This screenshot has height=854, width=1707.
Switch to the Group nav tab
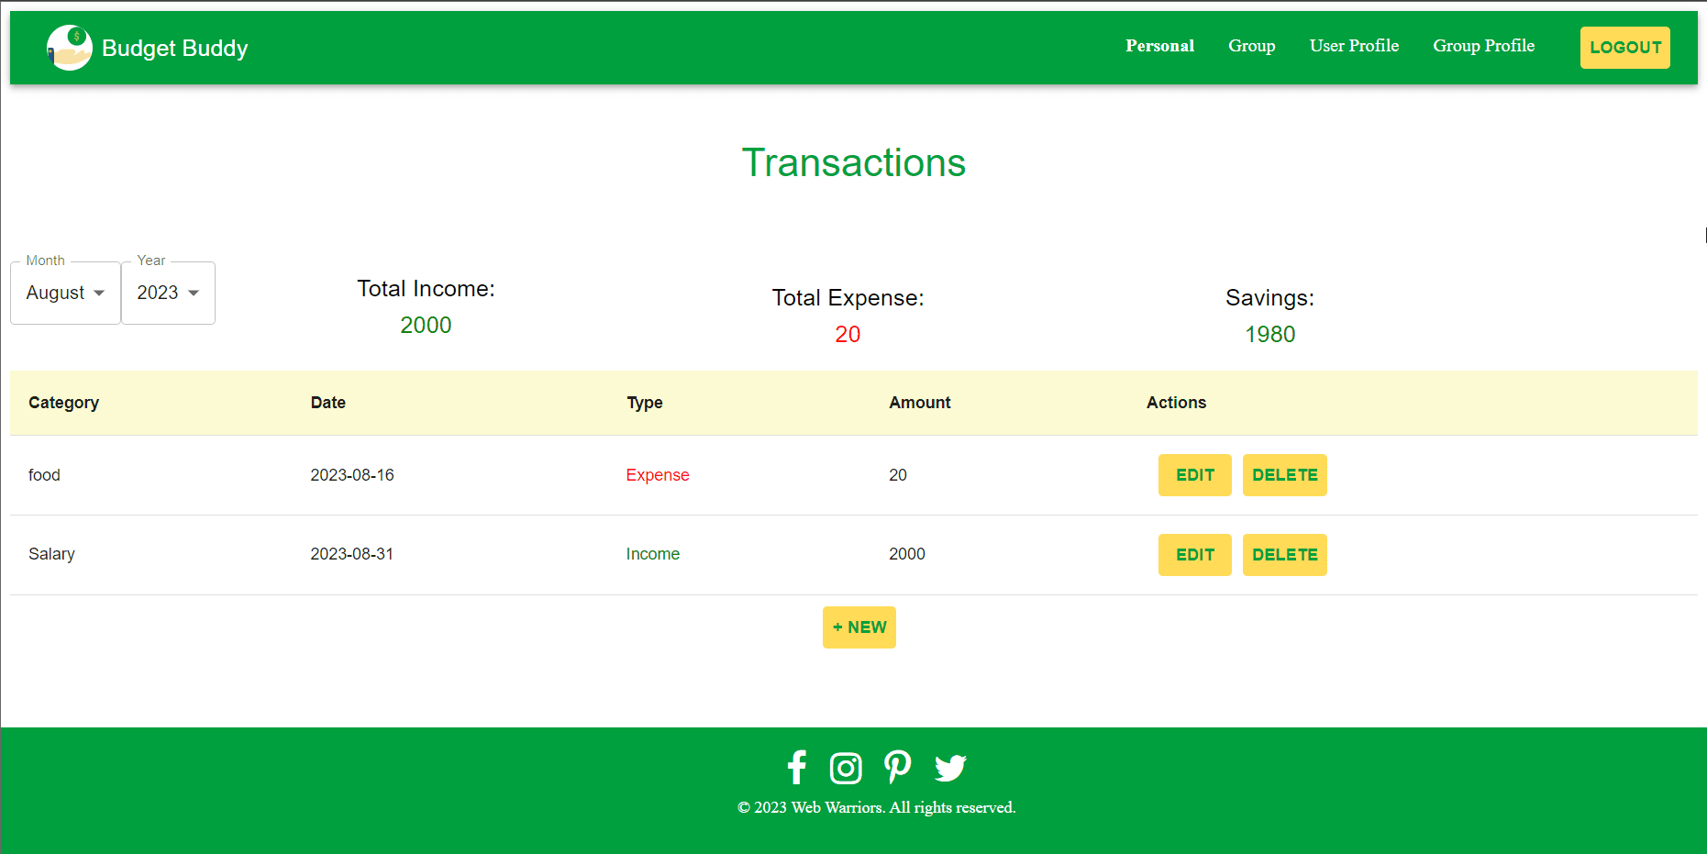point(1251,46)
